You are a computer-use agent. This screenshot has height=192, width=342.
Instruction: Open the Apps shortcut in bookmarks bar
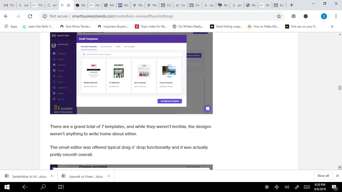click(x=11, y=26)
